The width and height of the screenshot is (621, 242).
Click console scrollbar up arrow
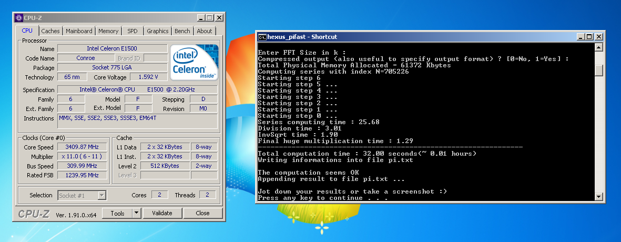click(x=599, y=47)
